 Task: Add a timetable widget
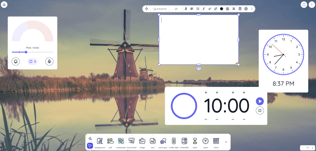tap(184, 141)
